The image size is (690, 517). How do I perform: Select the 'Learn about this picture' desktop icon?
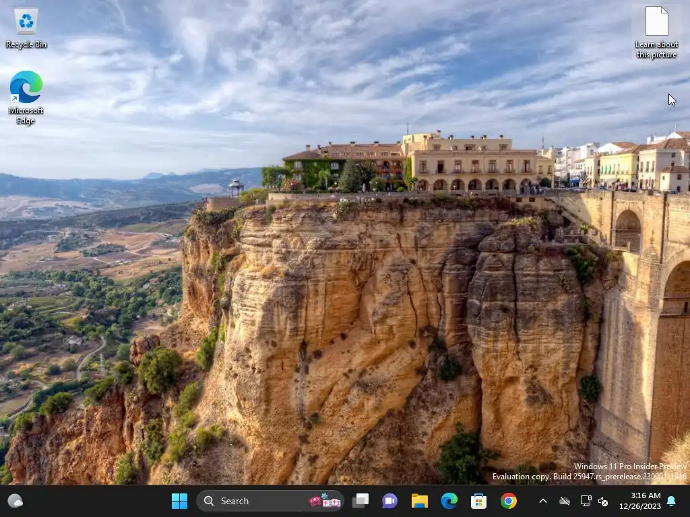[656, 32]
